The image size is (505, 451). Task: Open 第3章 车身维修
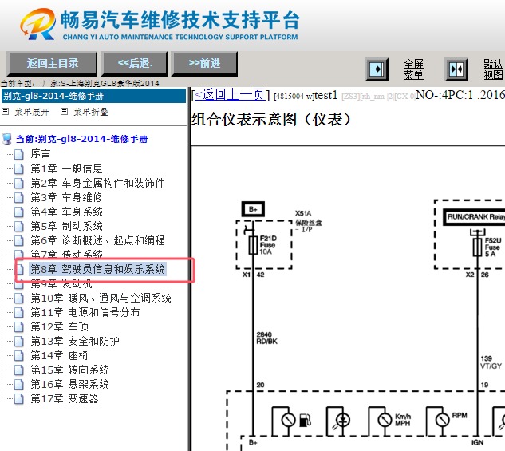[x=67, y=197]
